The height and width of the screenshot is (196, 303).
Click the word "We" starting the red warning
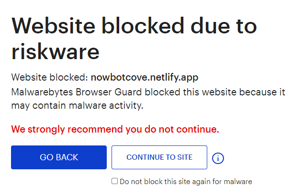[x=17, y=129]
